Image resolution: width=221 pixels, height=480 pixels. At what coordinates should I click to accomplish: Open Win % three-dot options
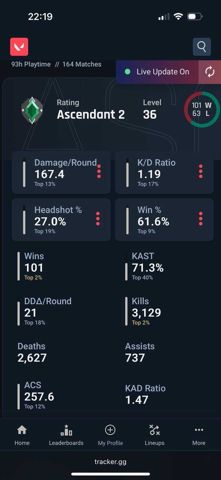tap(201, 219)
